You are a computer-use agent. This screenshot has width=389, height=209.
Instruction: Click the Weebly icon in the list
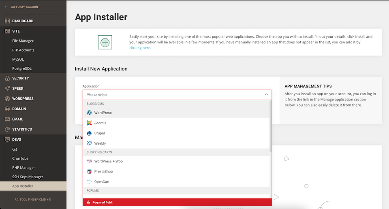point(89,143)
